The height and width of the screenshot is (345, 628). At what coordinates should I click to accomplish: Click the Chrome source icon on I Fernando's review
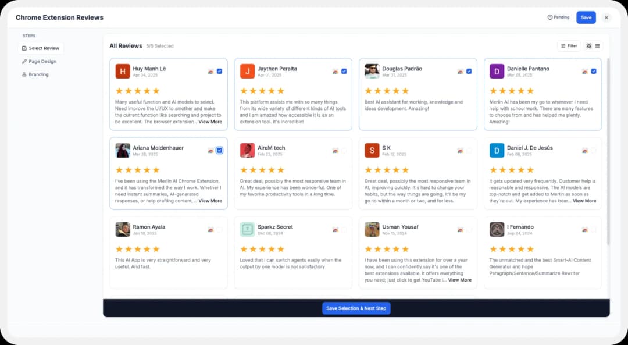(585, 229)
